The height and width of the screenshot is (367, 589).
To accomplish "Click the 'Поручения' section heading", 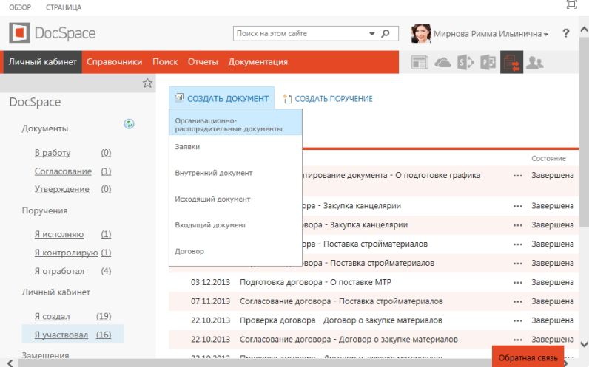I will (44, 210).
